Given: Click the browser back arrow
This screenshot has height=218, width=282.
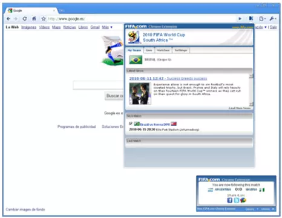Looking at the screenshot, I should (8, 19).
